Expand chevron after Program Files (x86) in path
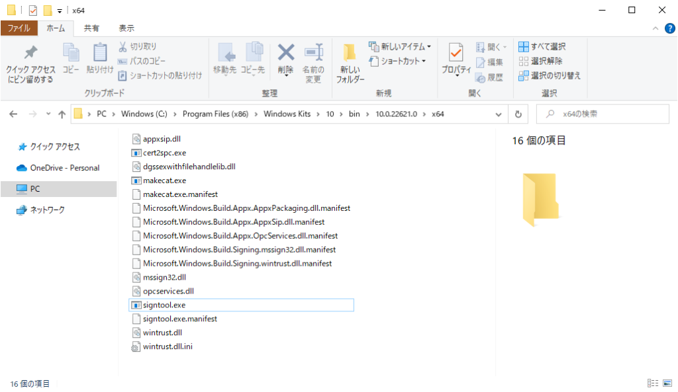 [256, 114]
